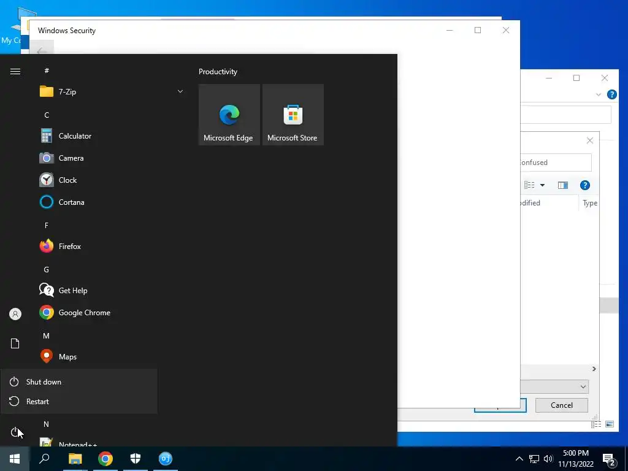Screen dimensions: 628x471
Task: Open Microsoft Store tile
Action: pyautogui.click(x=293, y=115)
